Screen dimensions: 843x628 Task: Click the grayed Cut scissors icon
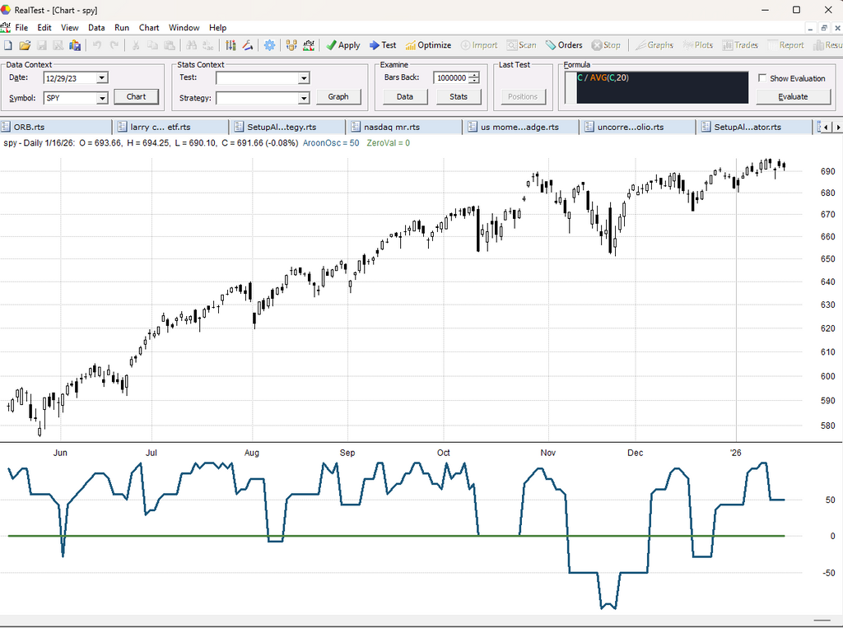[x=136, y=46]
